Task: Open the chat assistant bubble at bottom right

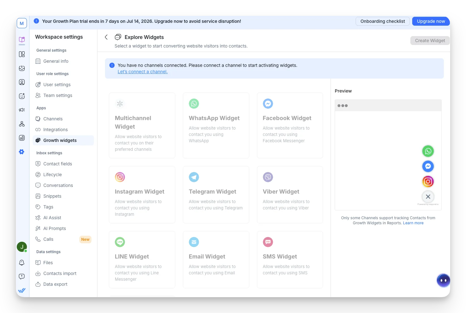Action: (x=443, y=280)
